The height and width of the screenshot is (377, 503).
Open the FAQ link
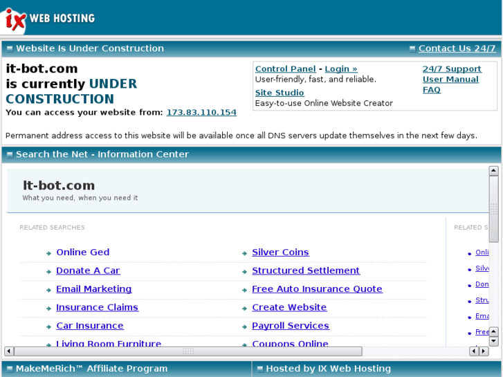432,90
